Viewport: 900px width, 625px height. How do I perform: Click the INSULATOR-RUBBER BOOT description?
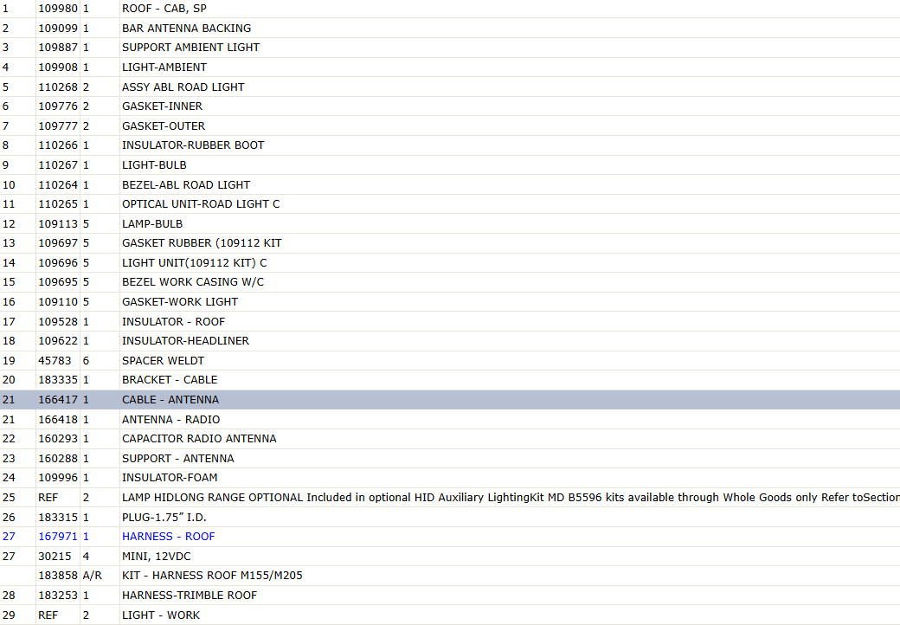[x=193, y=145]
